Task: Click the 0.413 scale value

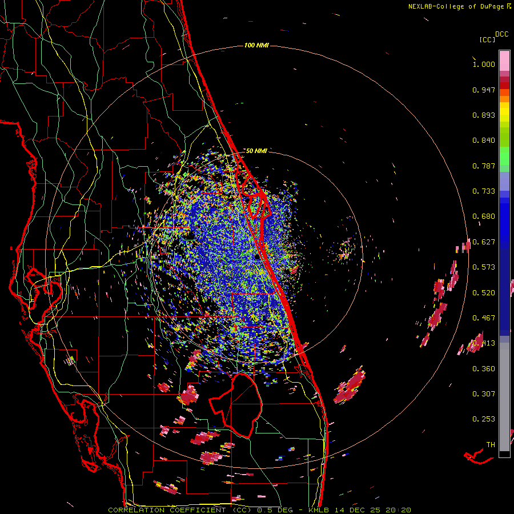Action: click(x=484, y=343)
